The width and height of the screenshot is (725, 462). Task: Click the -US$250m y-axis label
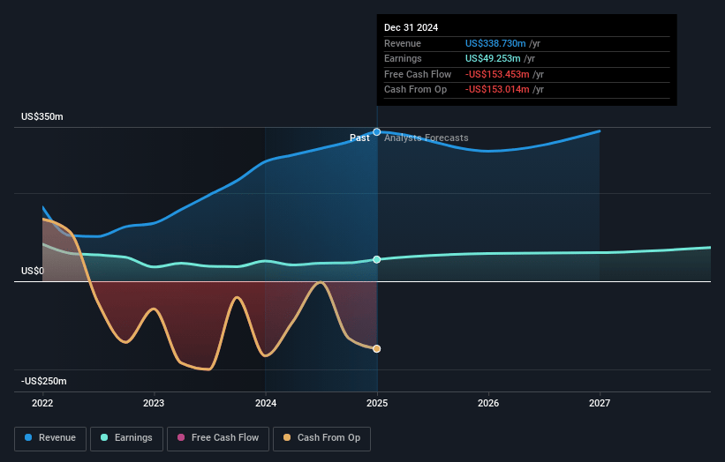44,381
